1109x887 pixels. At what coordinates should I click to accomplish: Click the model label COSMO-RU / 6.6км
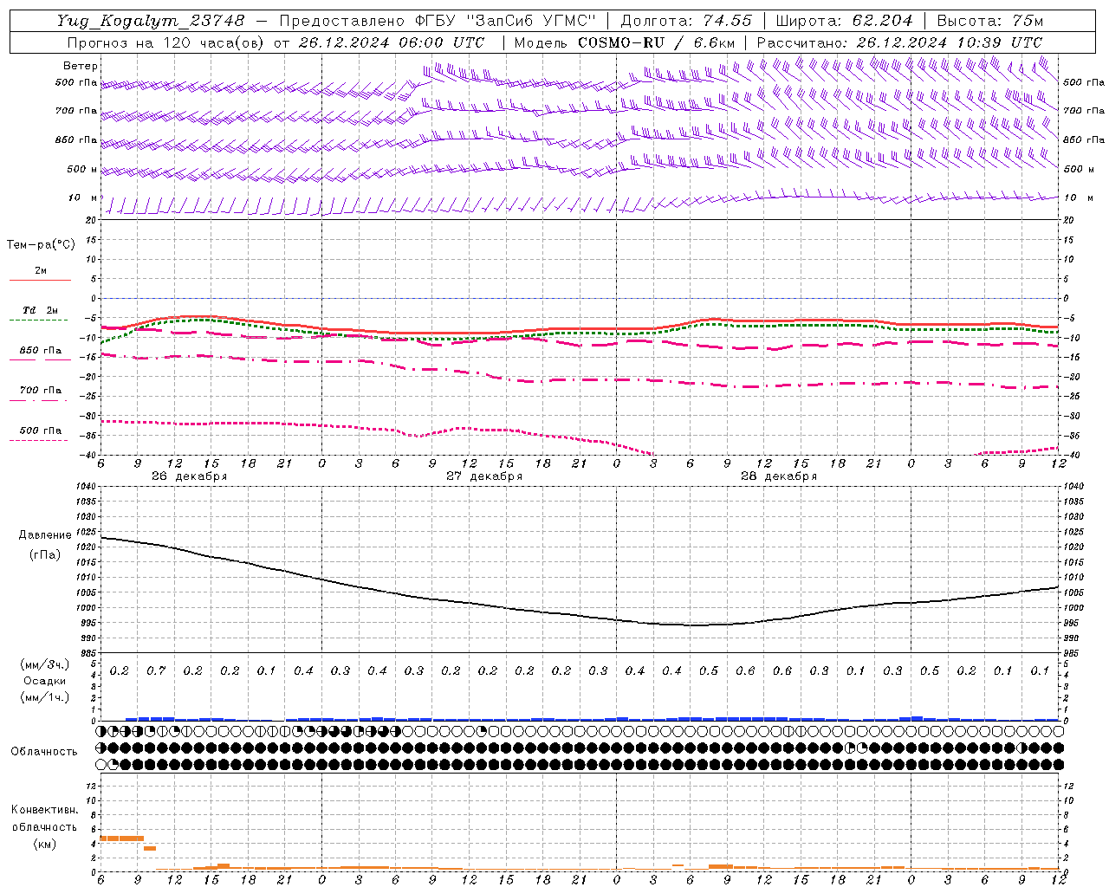(656, 42)
